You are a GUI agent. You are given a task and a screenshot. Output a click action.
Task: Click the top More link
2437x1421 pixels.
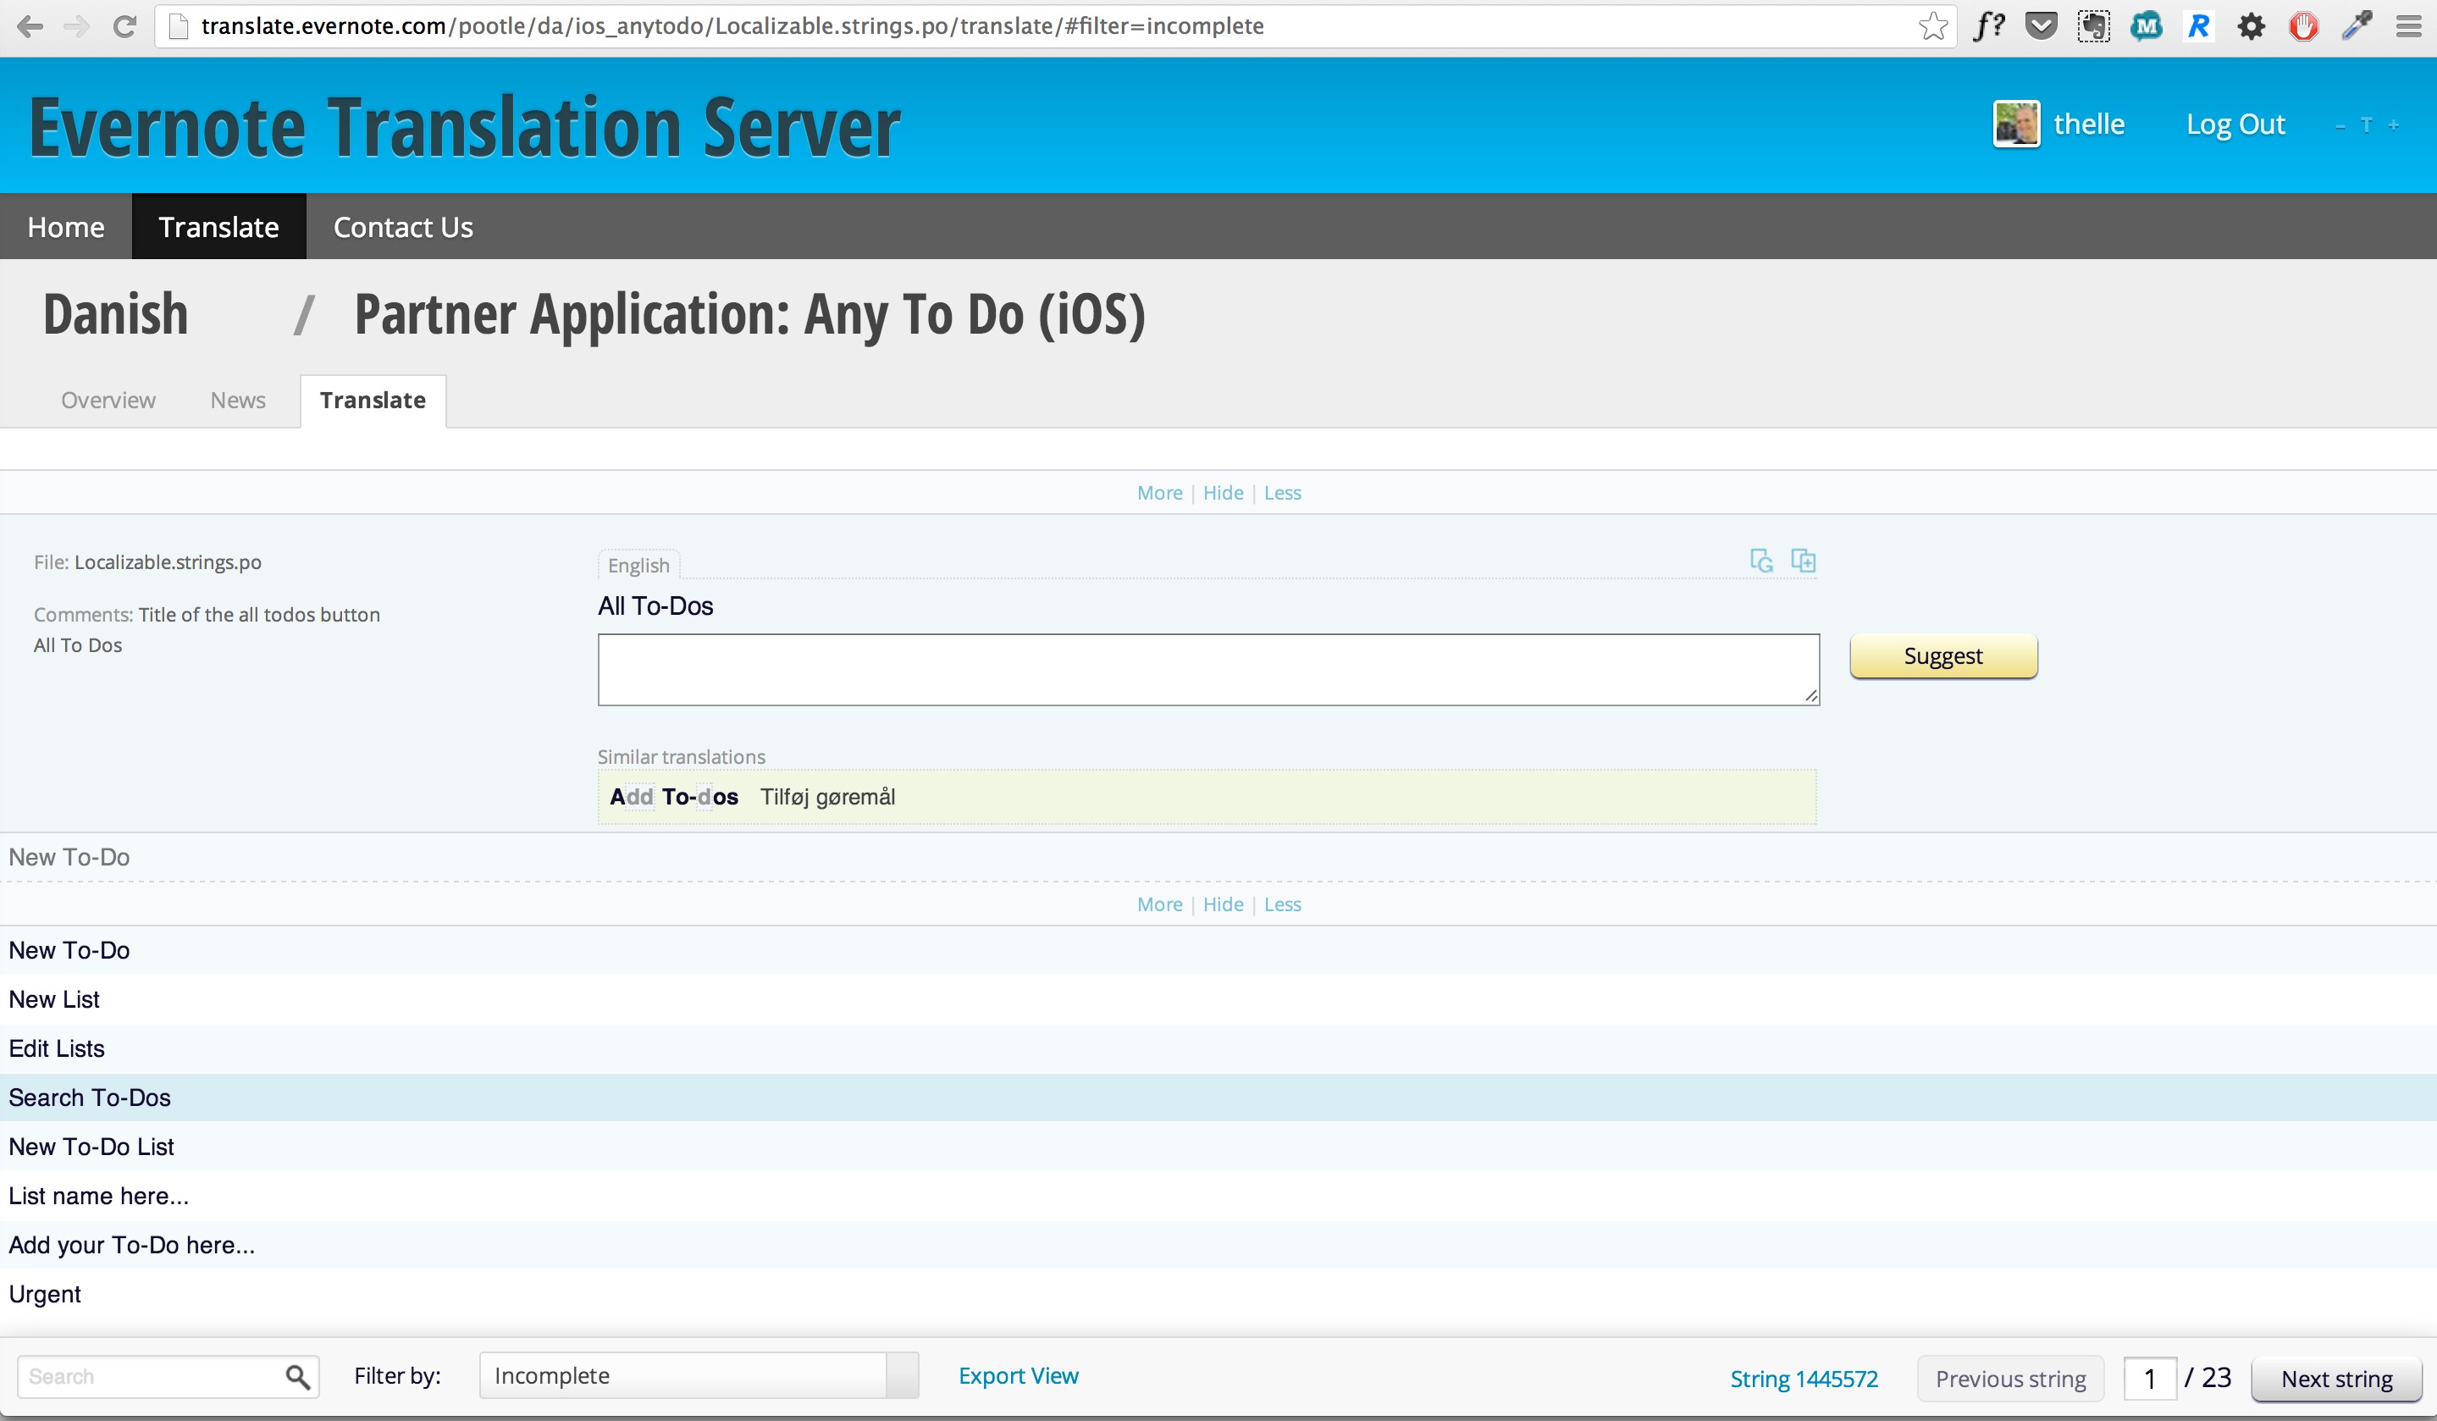coord(1158,492)
